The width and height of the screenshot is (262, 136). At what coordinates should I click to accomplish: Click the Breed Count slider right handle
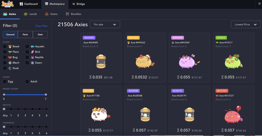point(46,95)
